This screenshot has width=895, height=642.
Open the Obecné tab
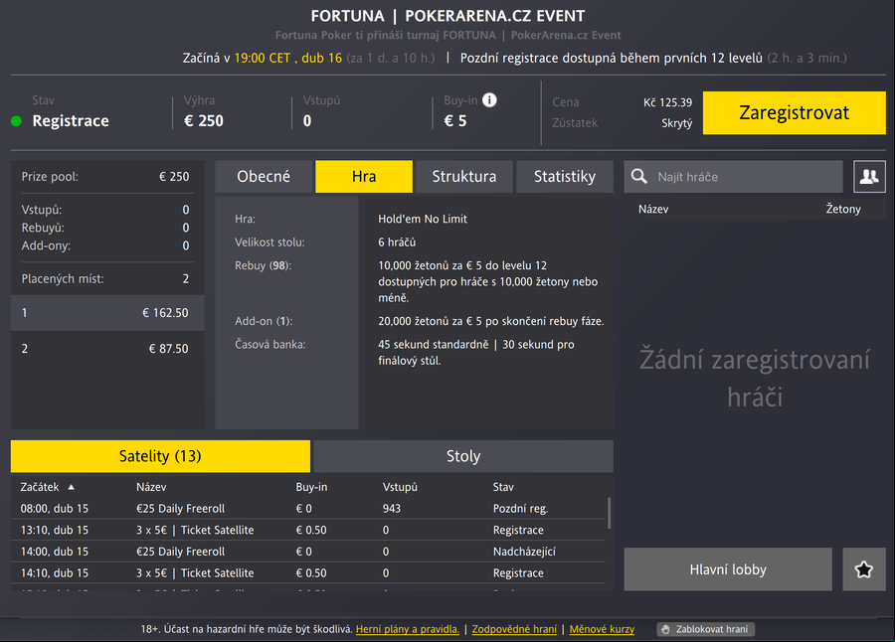pyautogui.click(x=264, y=176)
